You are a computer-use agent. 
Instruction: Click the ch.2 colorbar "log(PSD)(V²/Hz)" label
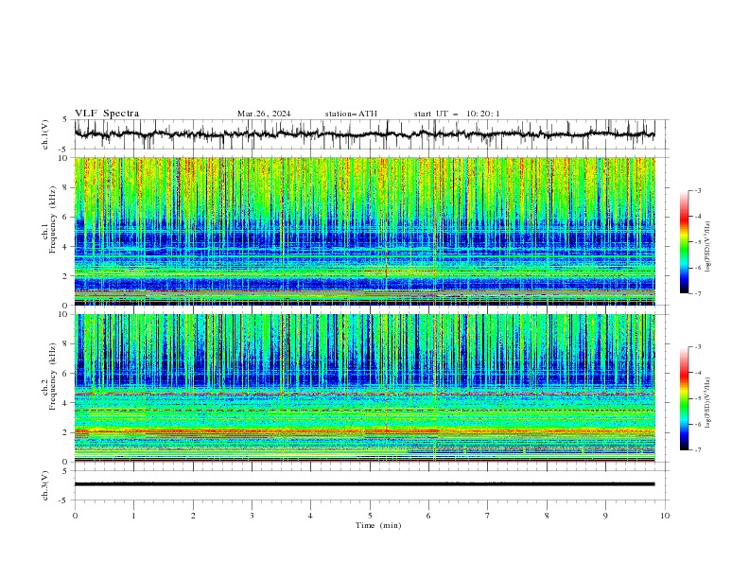click(707, 402)
